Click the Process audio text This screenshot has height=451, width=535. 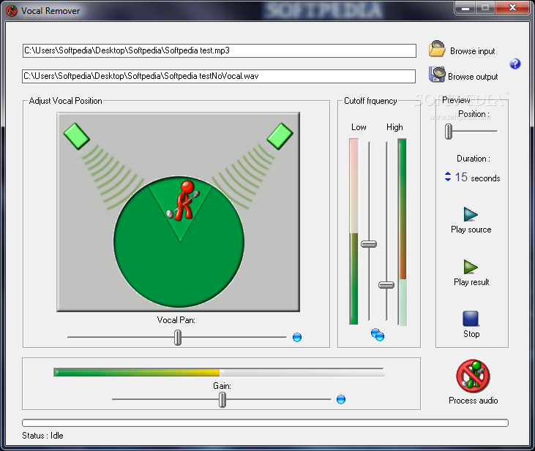pos(474,401)
